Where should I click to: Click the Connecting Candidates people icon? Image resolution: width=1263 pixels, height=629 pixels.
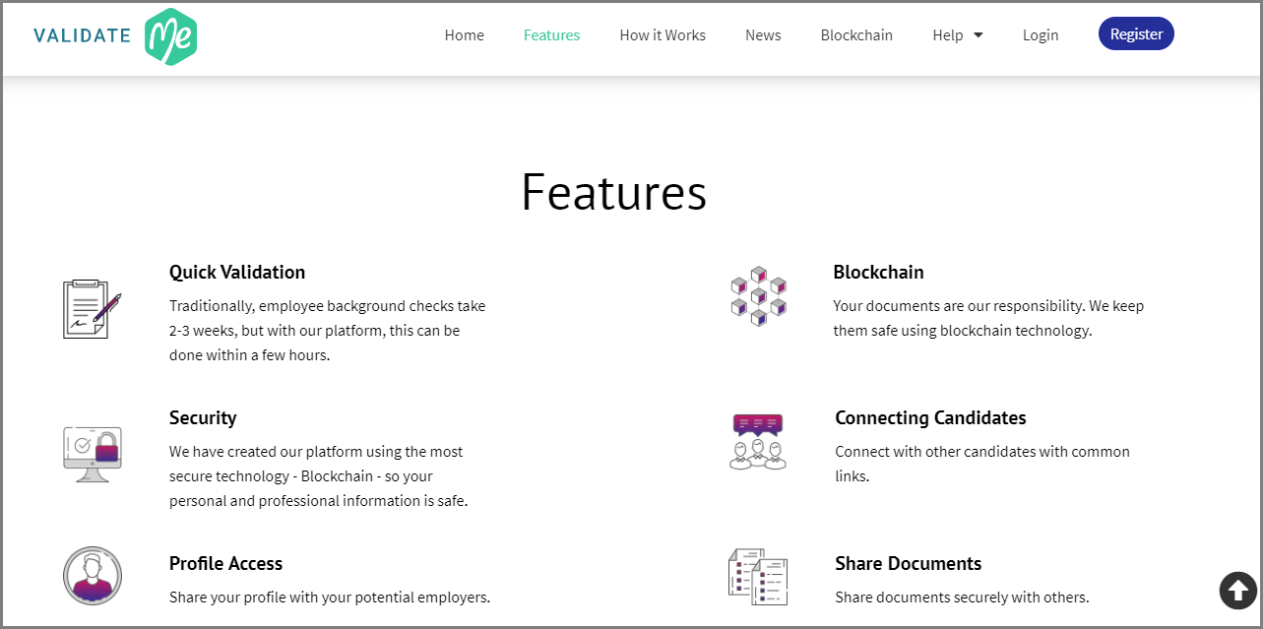tap(758, 442)
